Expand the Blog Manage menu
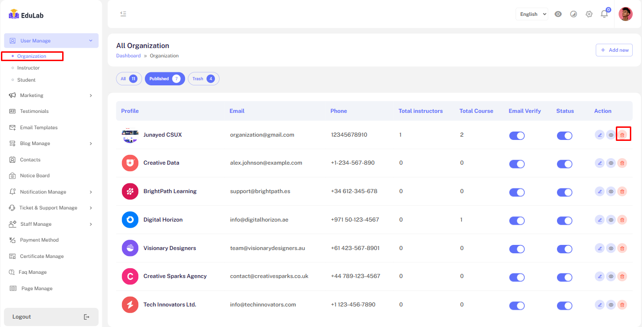642x327 pixels. pos(51,144)
